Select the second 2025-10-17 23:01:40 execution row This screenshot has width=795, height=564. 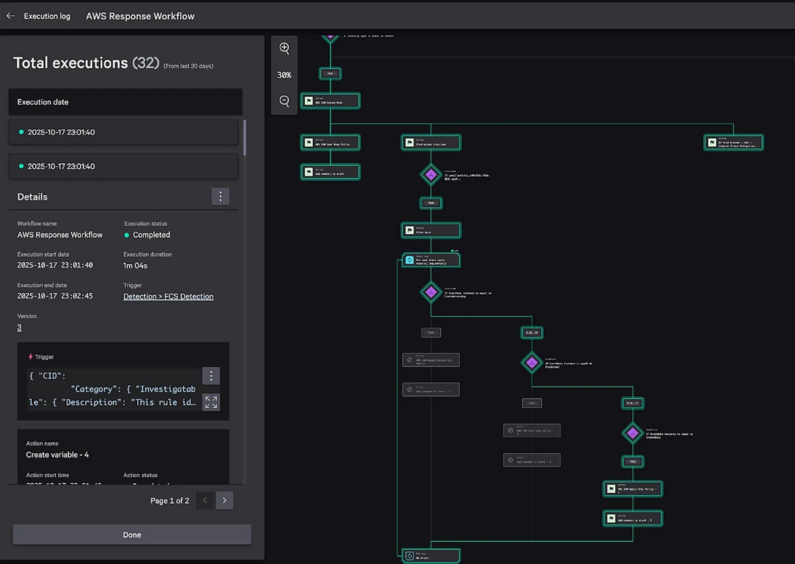point(123,166)
